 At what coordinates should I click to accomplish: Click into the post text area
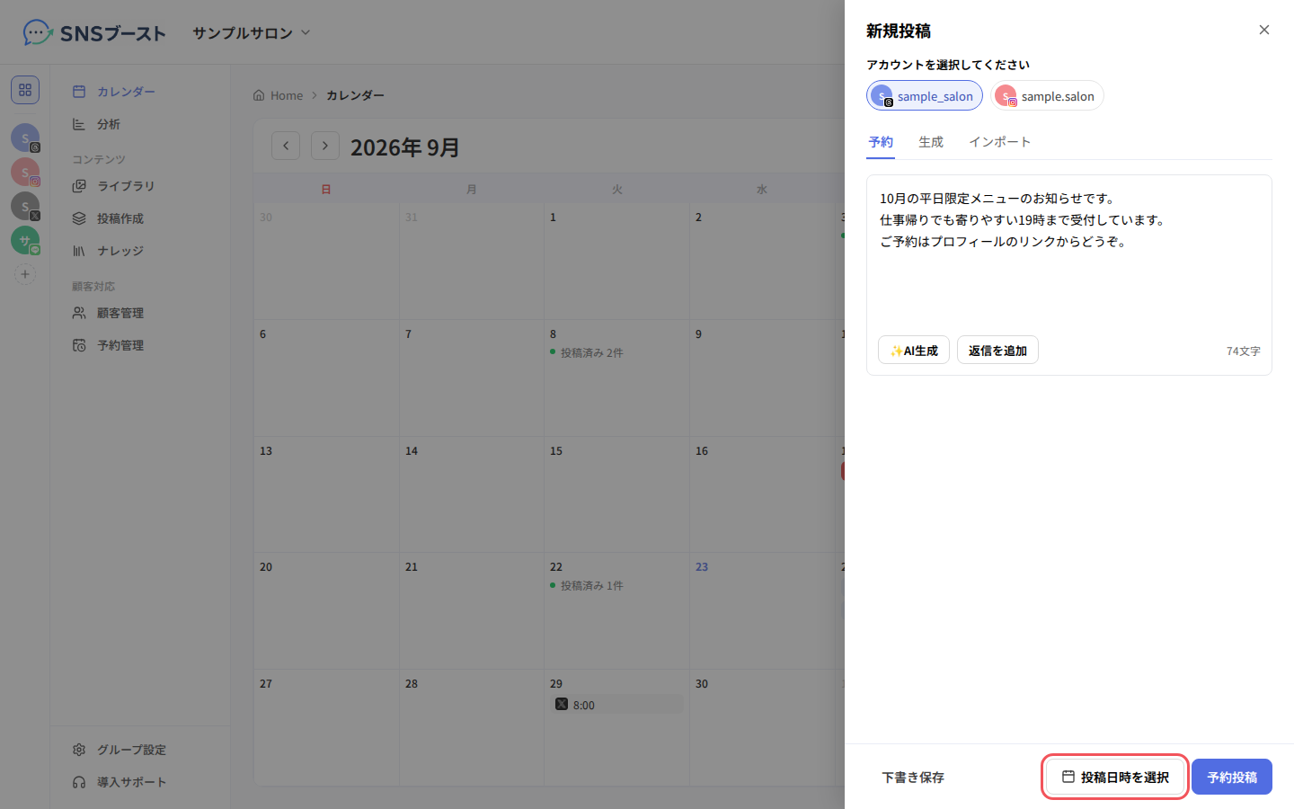1069,254
